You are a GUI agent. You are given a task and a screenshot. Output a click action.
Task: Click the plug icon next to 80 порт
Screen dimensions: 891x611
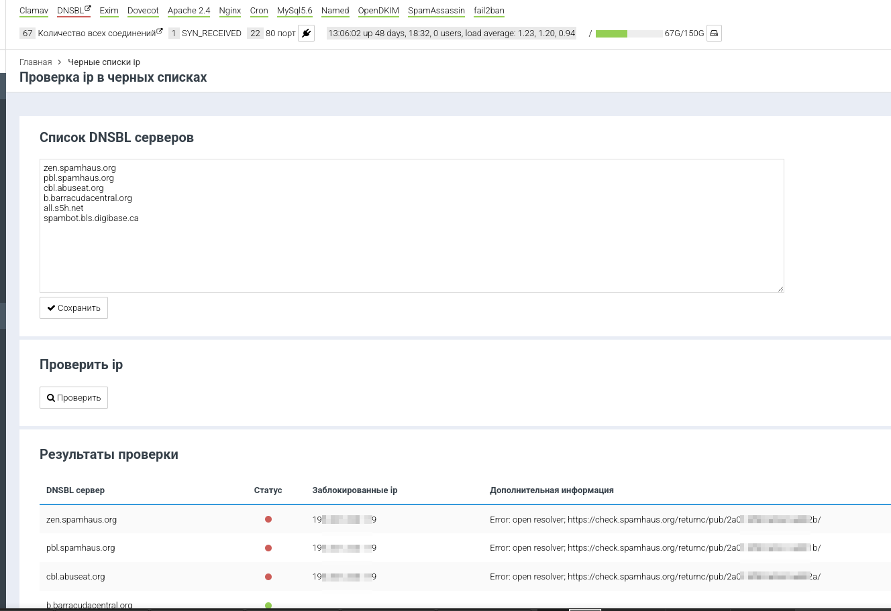point(307,33)
